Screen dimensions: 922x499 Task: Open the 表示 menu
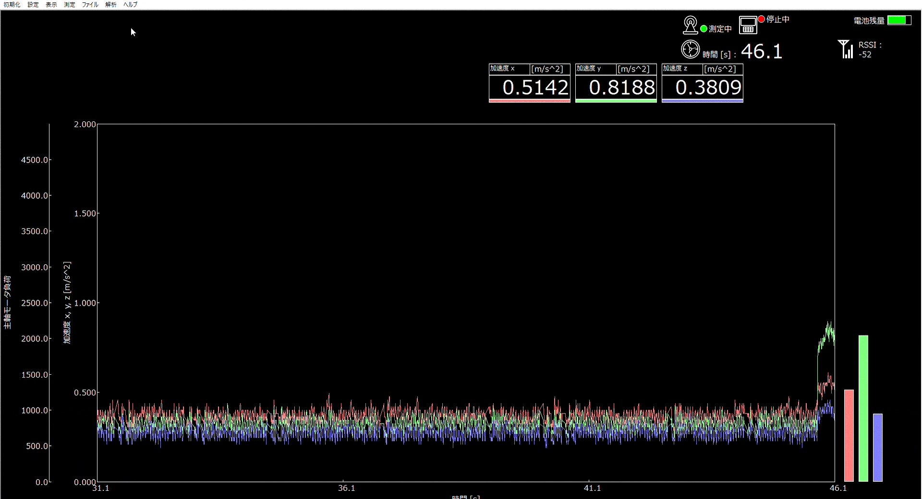51,4
